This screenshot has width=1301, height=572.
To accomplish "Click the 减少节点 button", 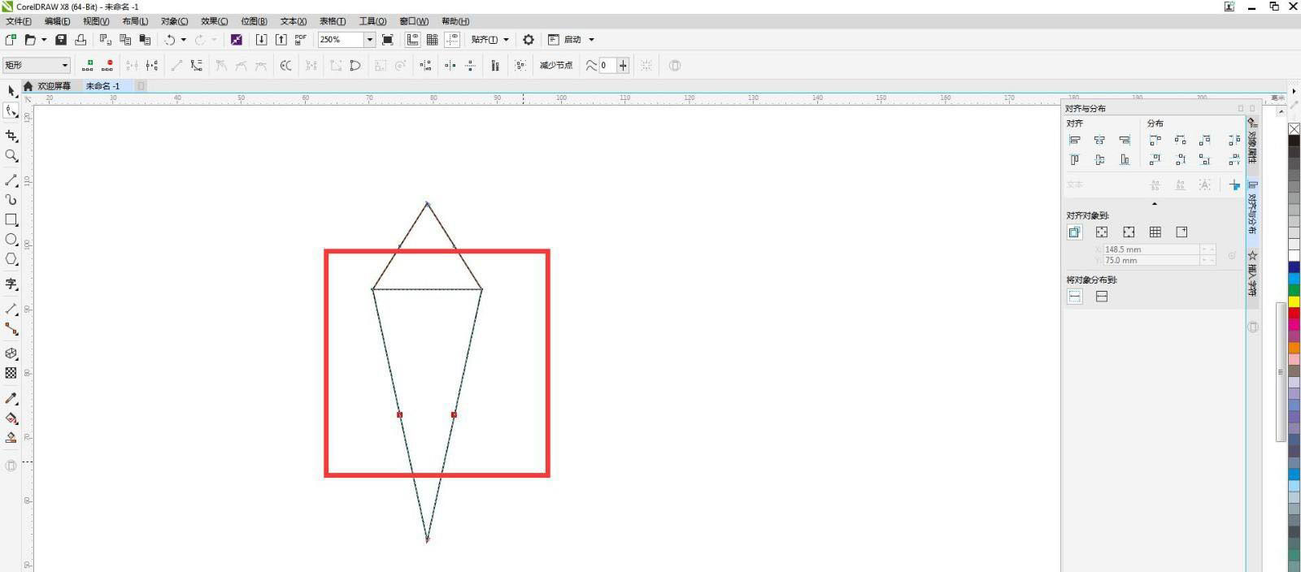I will (555, 65).
